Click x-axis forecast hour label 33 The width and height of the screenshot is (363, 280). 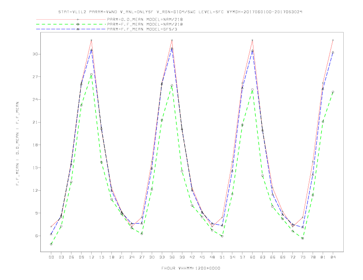tap(162, 257)
